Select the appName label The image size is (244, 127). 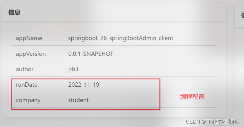(x=29, y=38)
